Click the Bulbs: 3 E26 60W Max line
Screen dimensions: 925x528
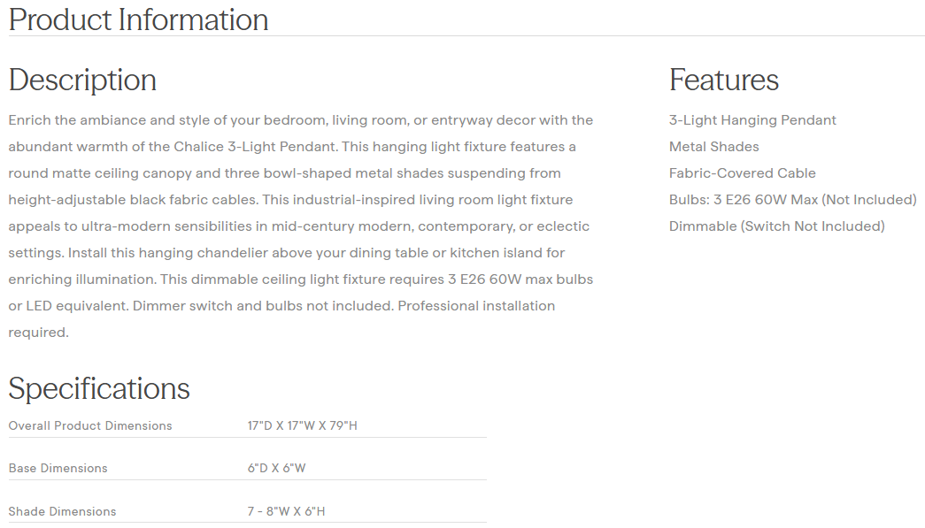[x=792, y=200]
